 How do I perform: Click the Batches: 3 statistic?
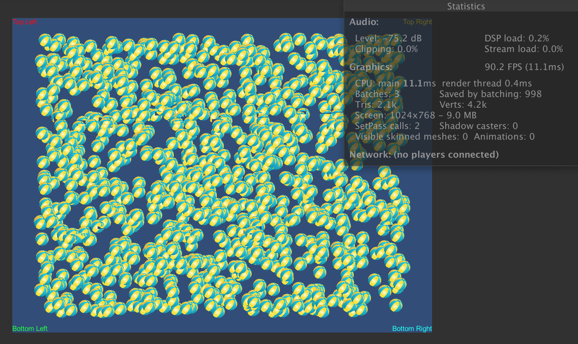377,94
